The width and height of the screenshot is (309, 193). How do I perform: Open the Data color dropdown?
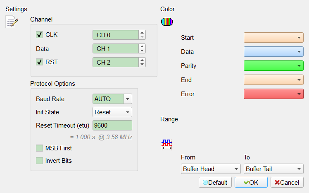[x=273, y=51]
